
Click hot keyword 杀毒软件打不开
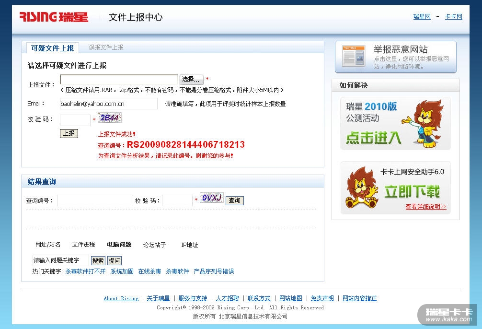85,271
